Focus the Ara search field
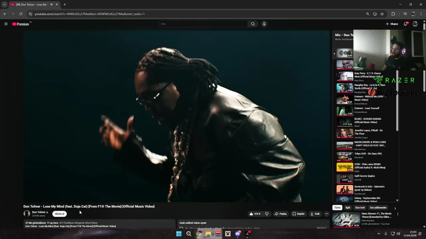Viewport: 426px width, 239px height. 203,24
